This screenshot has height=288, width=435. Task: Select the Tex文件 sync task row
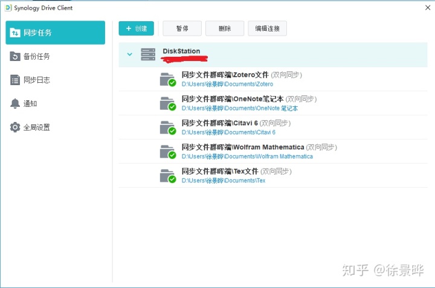[x=272, y=176]
